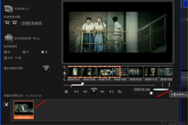Click the play trimmed video button
Viewport: 188px width, 125px height.
pyautogui.click(x=46, y=69)
